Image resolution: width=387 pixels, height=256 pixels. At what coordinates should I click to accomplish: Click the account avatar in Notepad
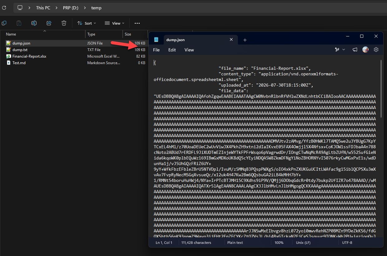click(x=365, y=50)
